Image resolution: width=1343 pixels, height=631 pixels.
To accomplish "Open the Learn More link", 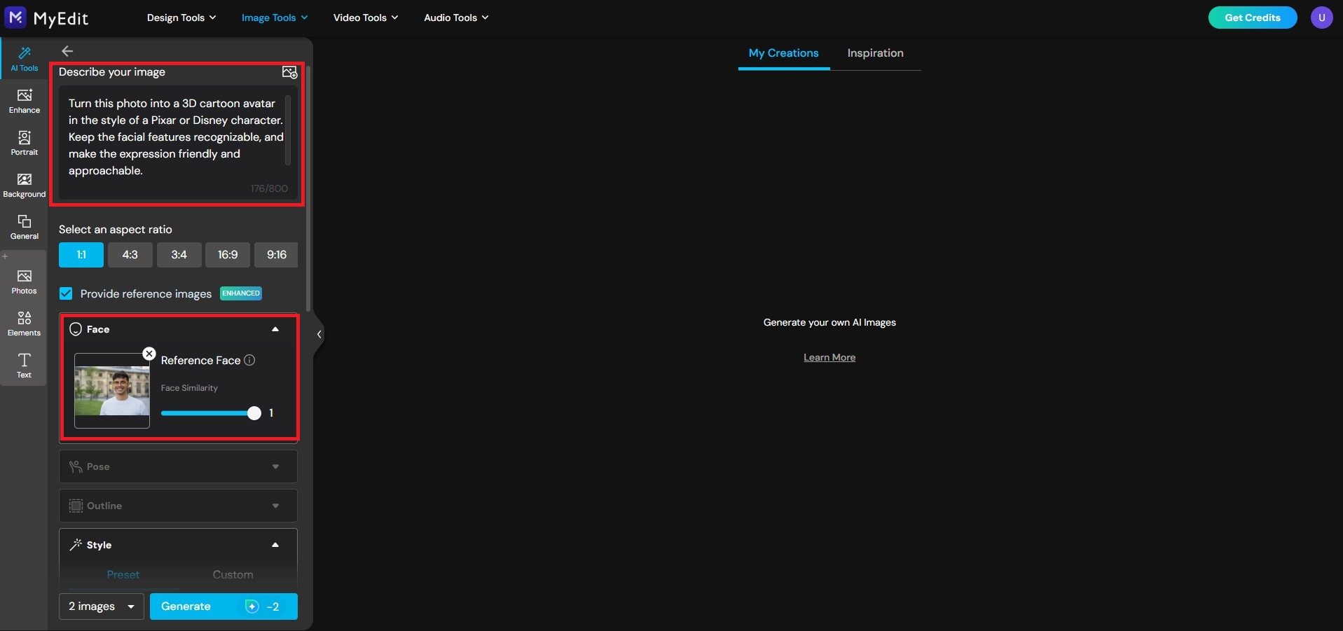I will pos(829,357).
